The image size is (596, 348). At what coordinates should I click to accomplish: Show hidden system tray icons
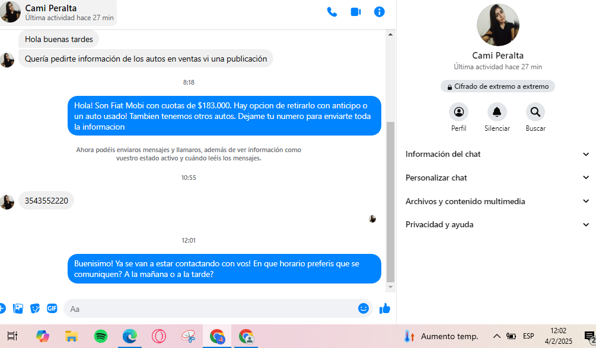(497, 336)
